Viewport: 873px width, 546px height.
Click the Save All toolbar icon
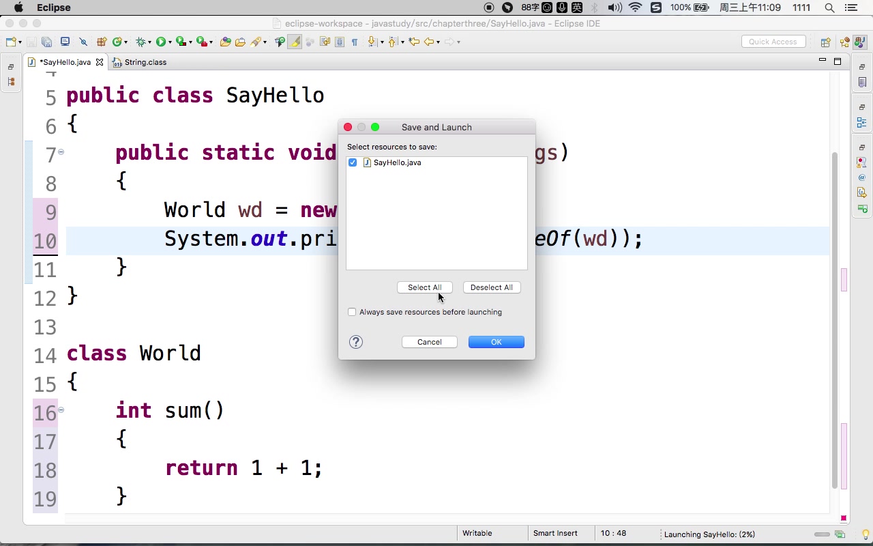[46, 42]
